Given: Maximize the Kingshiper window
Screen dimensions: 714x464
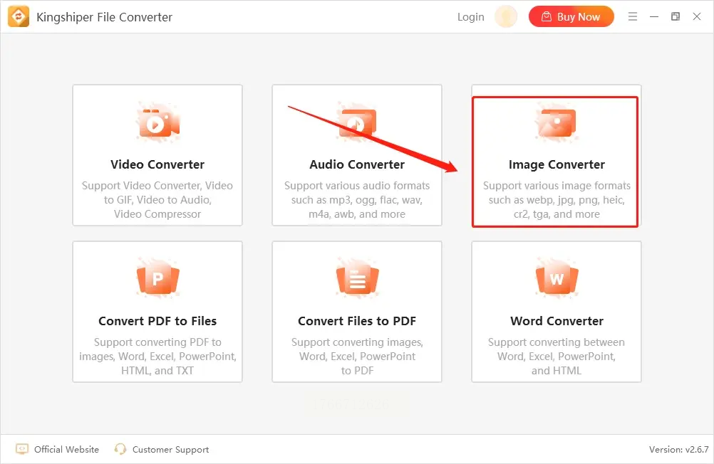Looking at the screenshot, I should click(x=676, y=17).
